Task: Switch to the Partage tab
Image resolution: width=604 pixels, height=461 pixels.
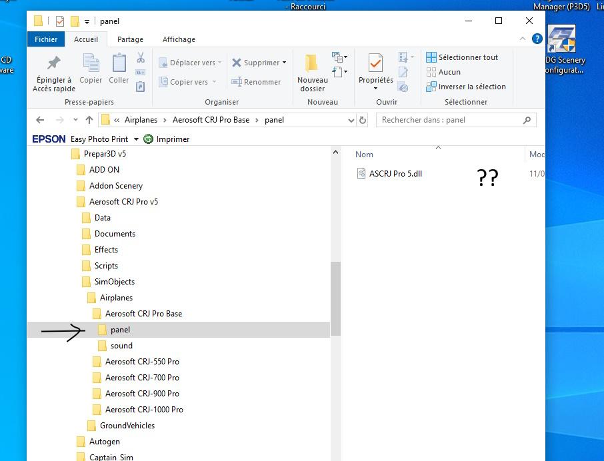Action: (130, 39)
